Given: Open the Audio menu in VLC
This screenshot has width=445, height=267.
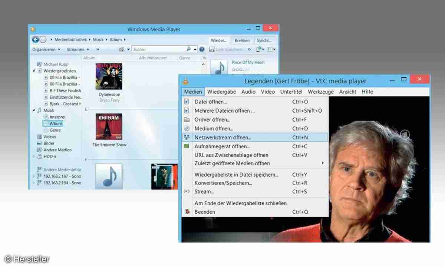Looking at the screenshot, I should (248, 92).
